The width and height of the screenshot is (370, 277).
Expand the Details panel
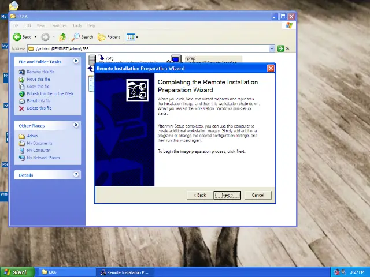[76, 174]
